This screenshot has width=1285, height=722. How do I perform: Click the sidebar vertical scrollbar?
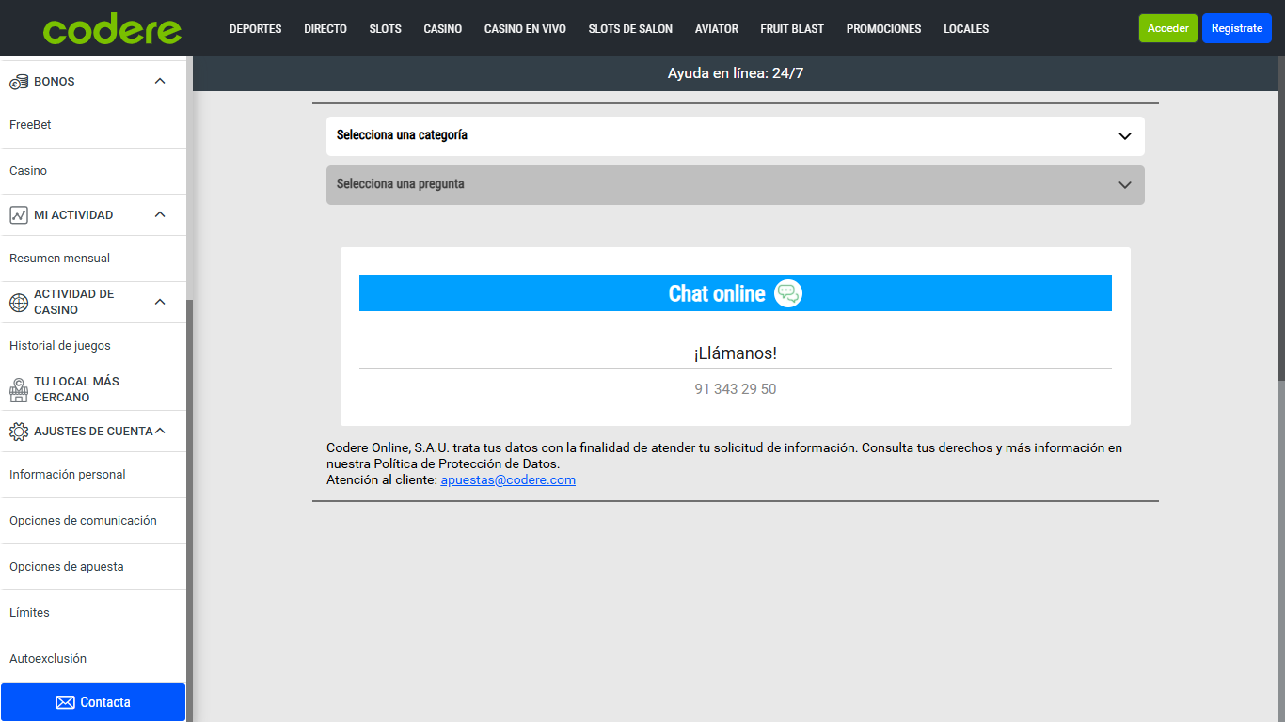tap(189, 510)
